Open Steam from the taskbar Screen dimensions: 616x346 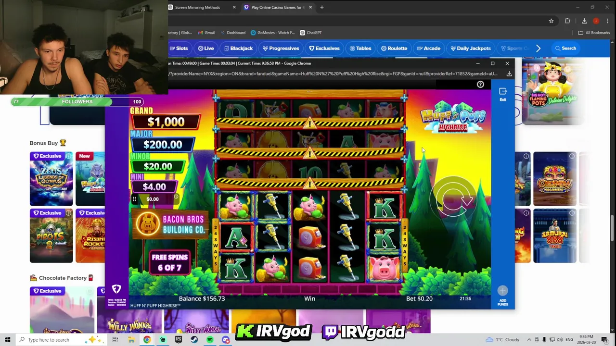coord(194,340)
